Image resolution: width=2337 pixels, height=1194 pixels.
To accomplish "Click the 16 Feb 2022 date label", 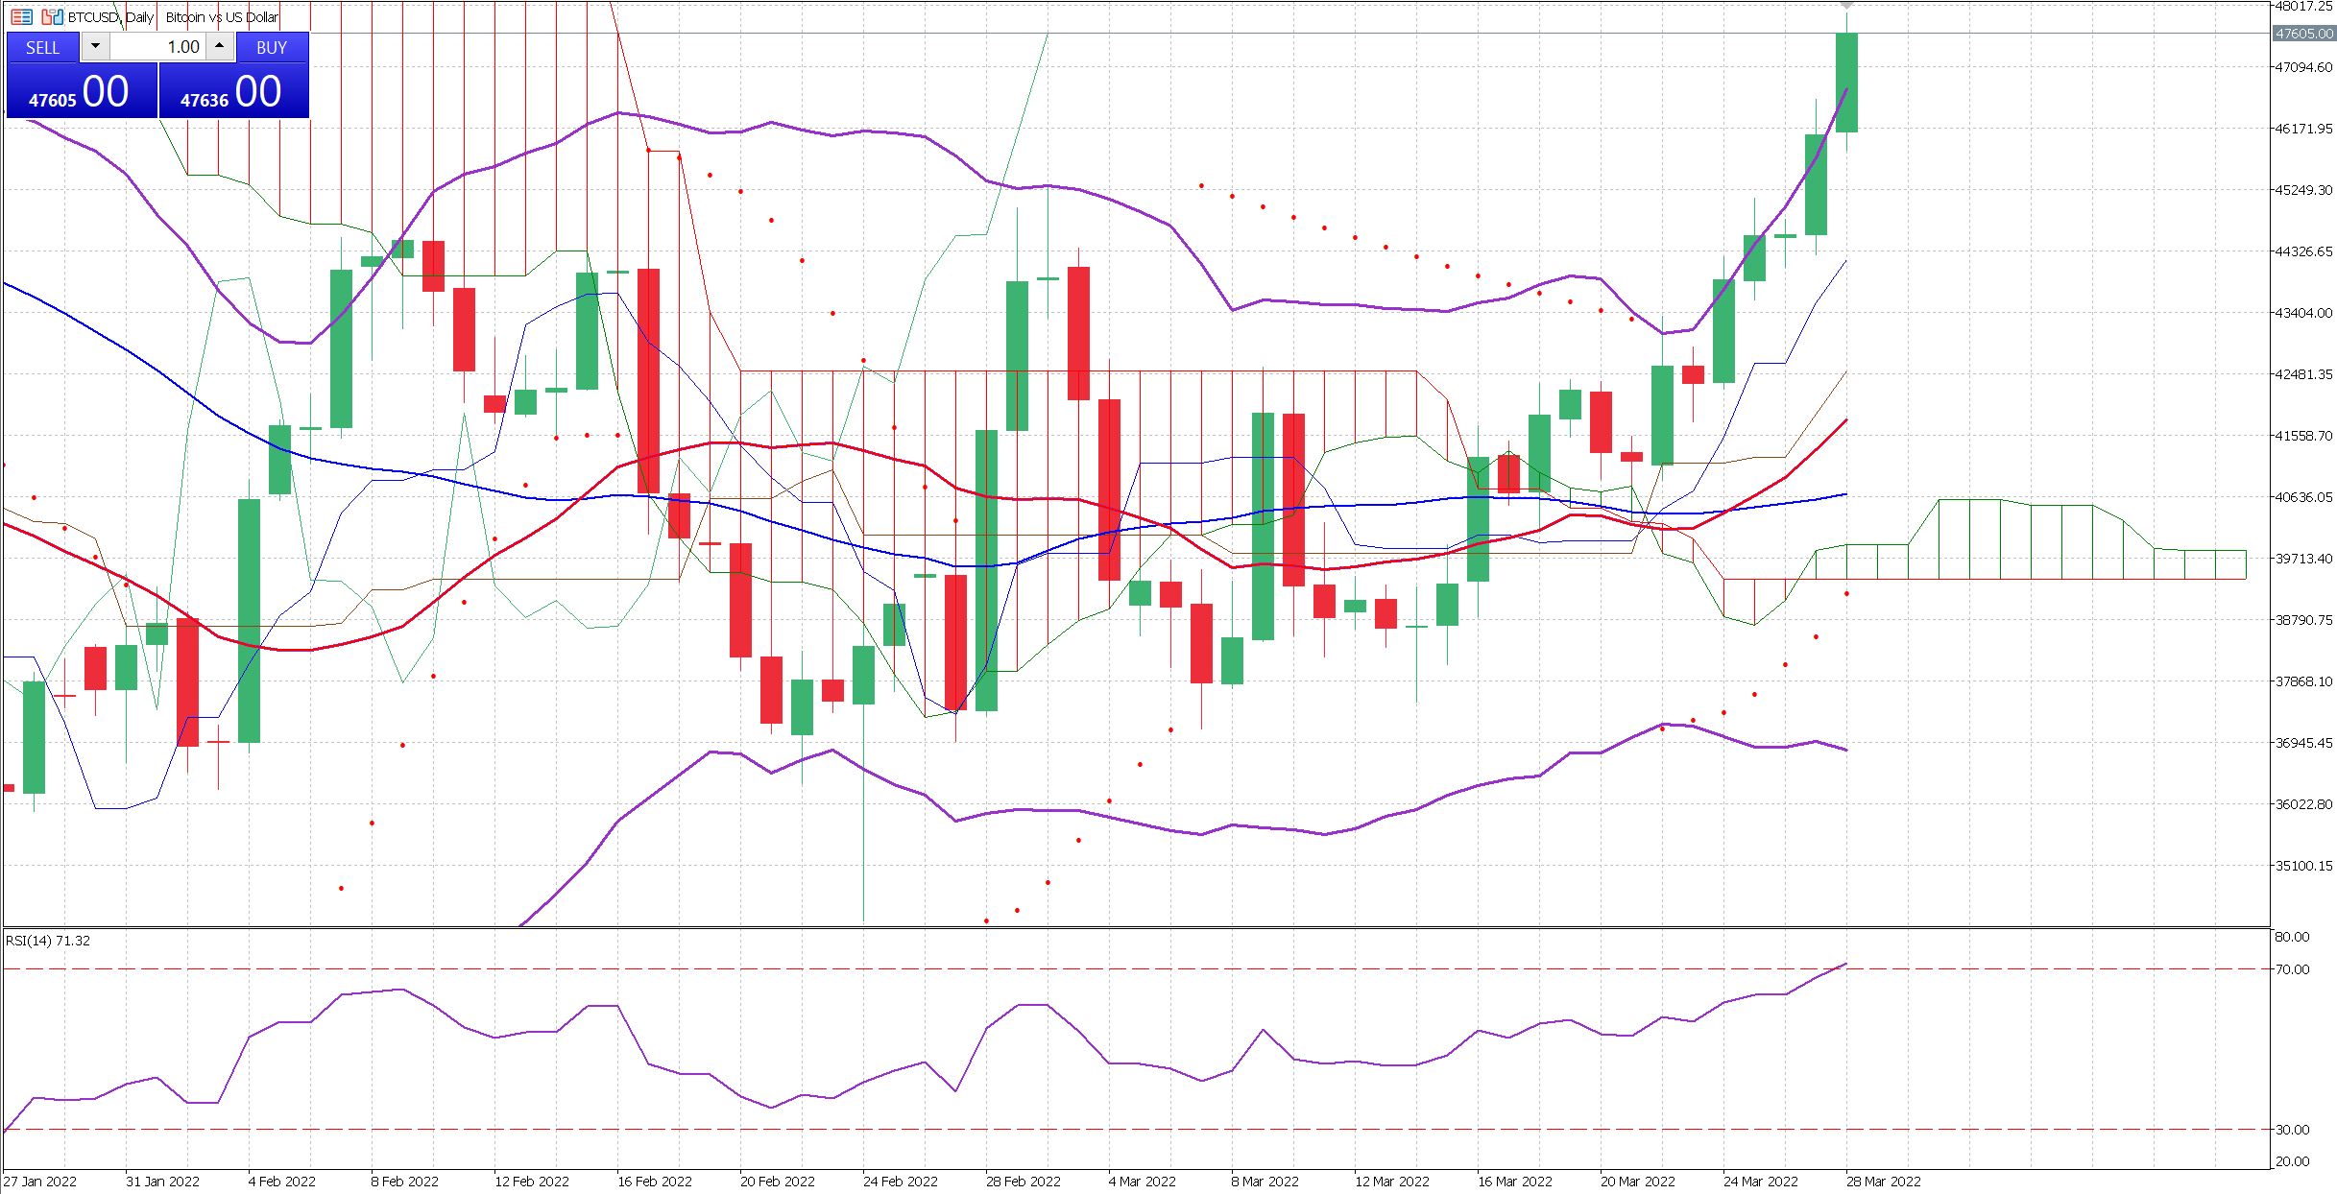I will point(654,1182).
